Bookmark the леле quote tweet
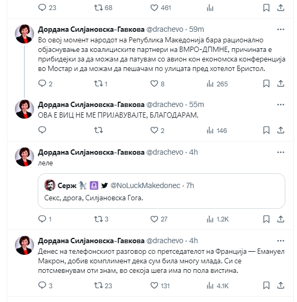 point(266,219)
